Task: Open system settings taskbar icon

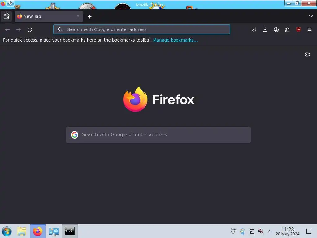Action: (x=54, y=231)
